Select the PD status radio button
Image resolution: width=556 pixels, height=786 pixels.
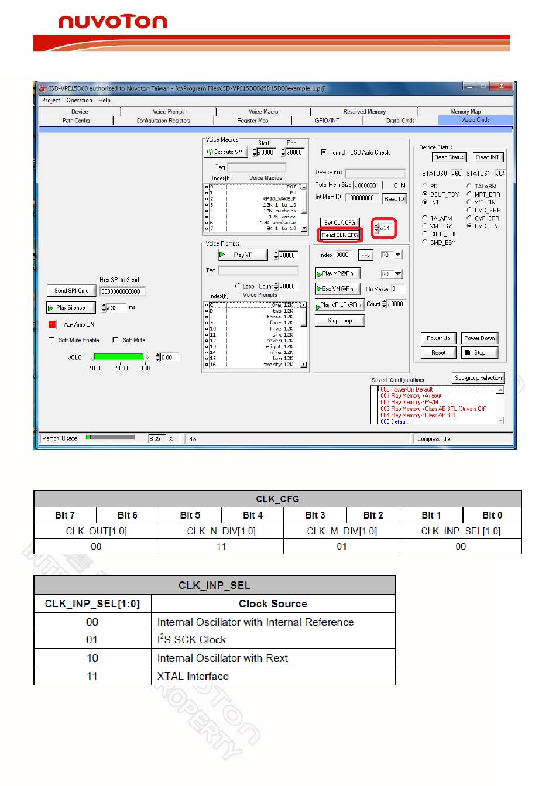coord(424,187)
